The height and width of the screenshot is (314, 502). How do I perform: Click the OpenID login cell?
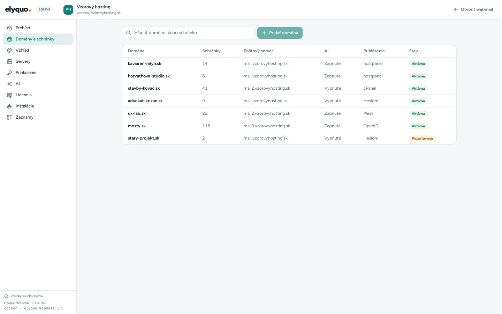tap(371, 126)
